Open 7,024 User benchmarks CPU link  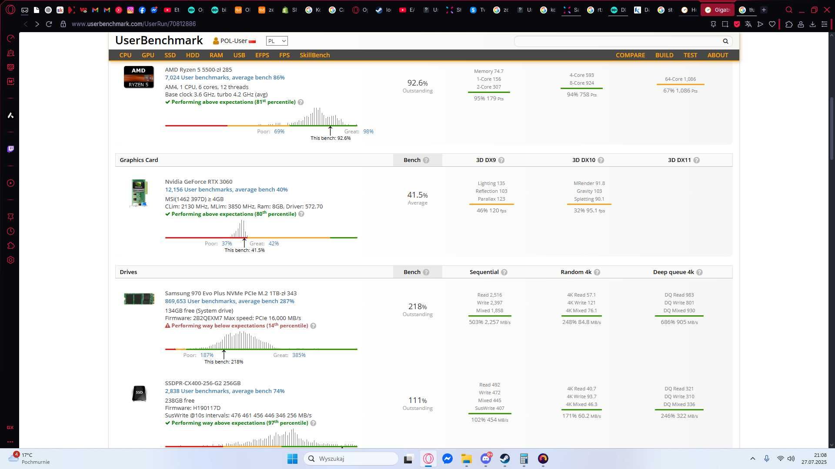(224, 77)
